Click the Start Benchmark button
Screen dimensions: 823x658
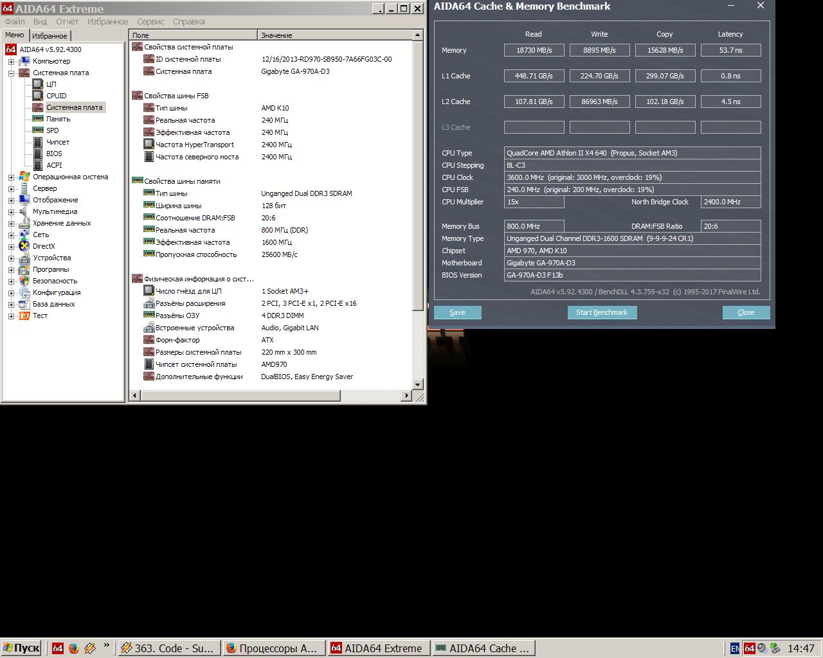coord(602,312)
